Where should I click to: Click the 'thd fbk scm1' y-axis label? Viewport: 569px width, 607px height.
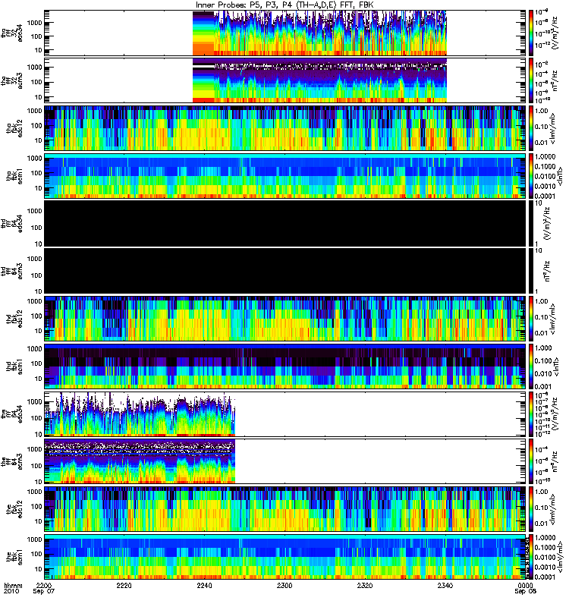tap(14, 366)
